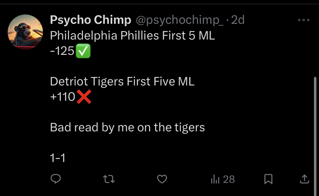Open the @psychochimp_ handle link

(179, 20)
